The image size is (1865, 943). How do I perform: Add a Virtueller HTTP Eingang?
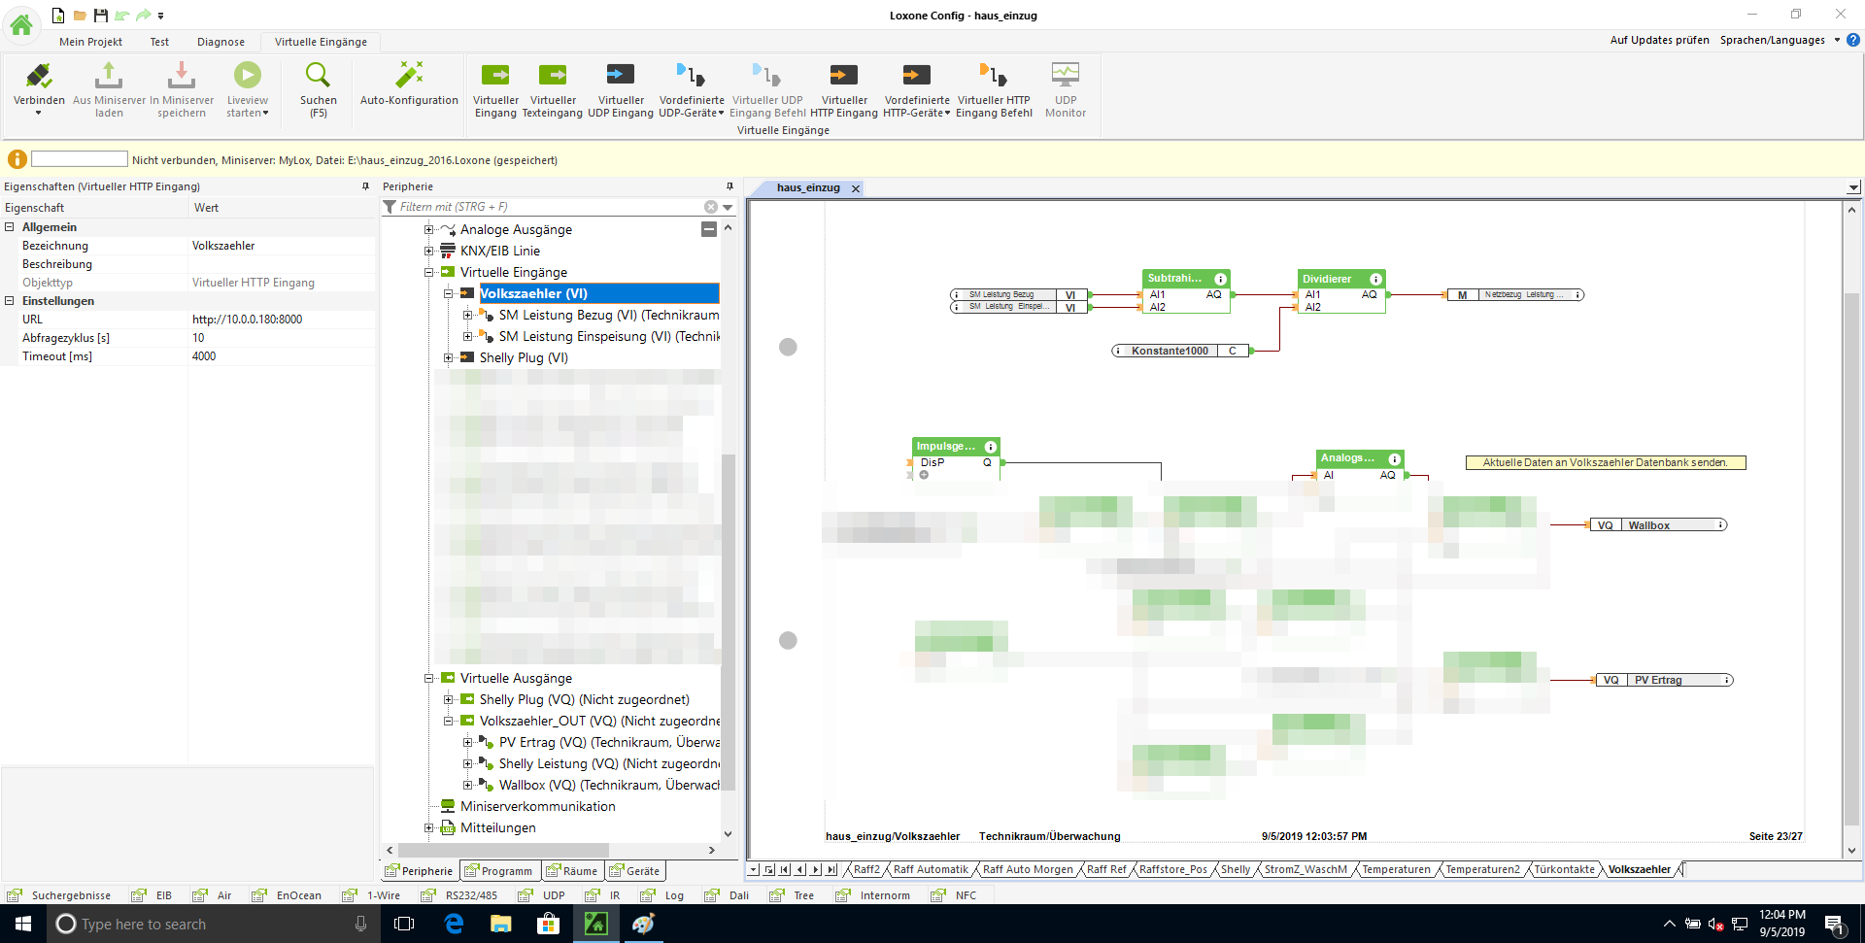click(x=843, y=76)
